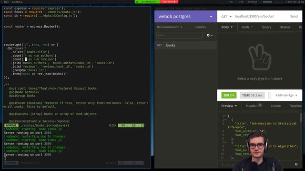The width and height of the screenshot is (305, 171).
Task: Switch to the response Cookie tab
Action: point(275,106)
